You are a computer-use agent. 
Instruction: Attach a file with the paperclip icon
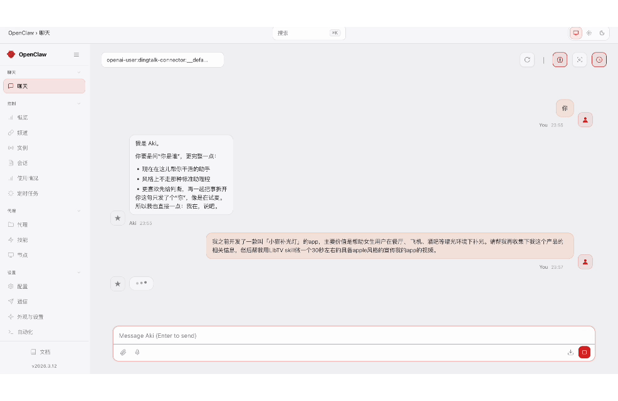click(x=123, y=352)
